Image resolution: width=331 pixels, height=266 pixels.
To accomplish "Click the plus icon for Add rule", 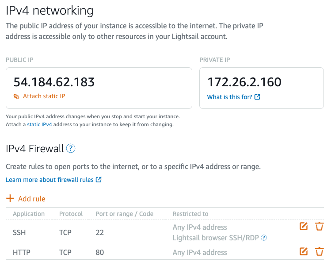I will point(10,199).
